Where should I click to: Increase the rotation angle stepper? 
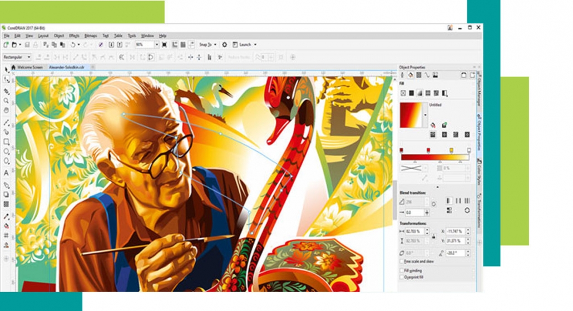pyautogui.click(x=468, y=251)
